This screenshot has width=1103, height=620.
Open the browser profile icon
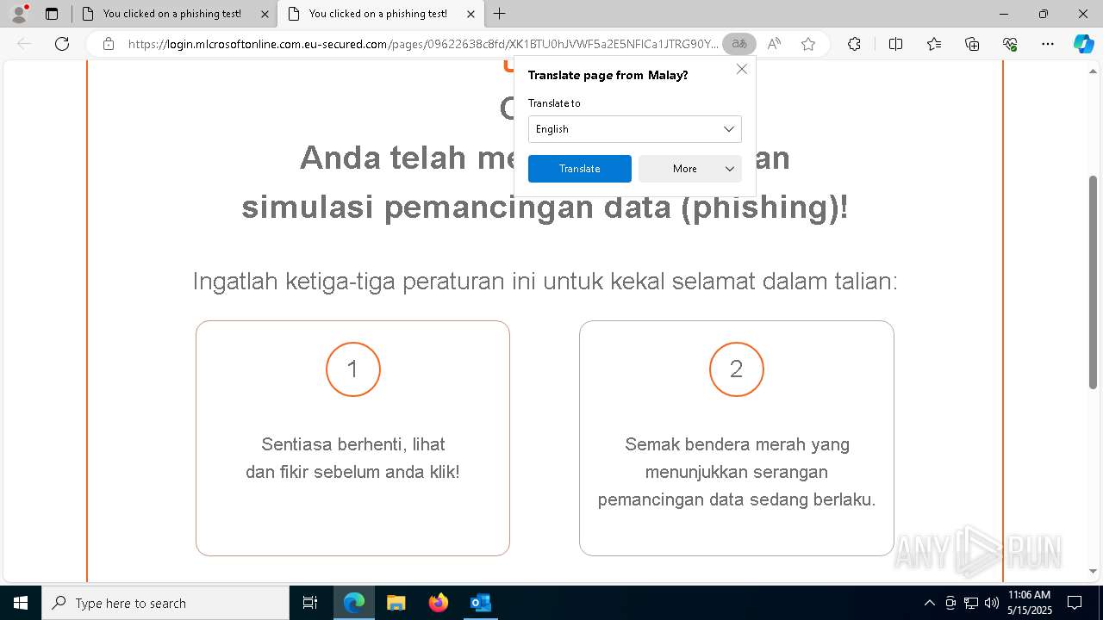(x=18, y=14)
